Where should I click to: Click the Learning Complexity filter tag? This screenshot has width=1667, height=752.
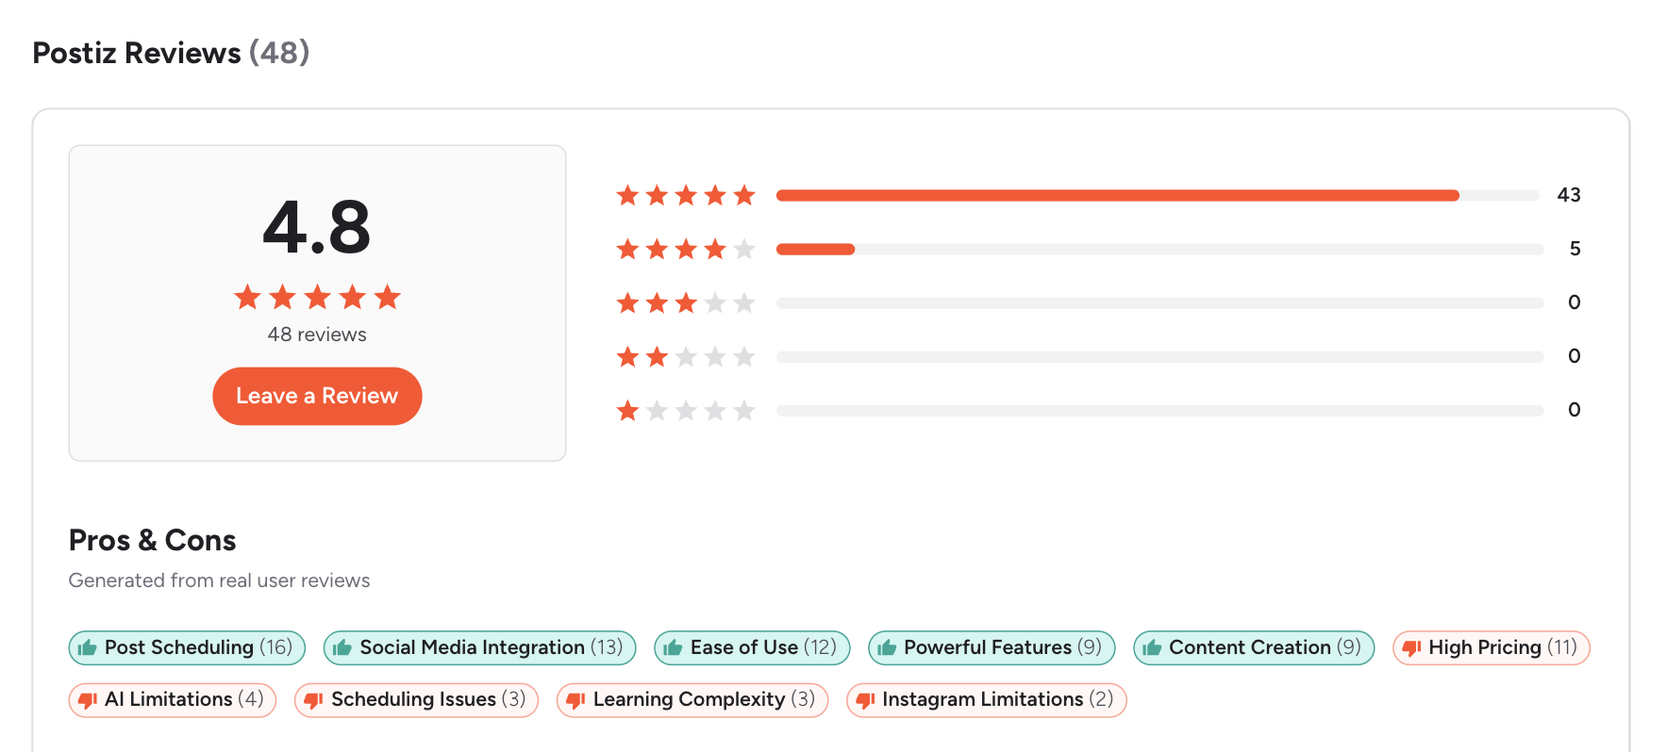point(692,699)
